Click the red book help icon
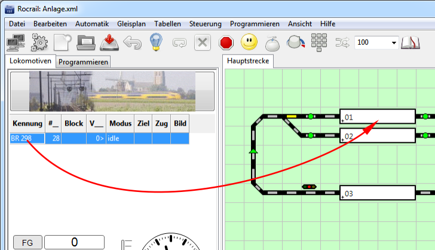This screenshot has width=435, height=250. (x=411, y=42)
